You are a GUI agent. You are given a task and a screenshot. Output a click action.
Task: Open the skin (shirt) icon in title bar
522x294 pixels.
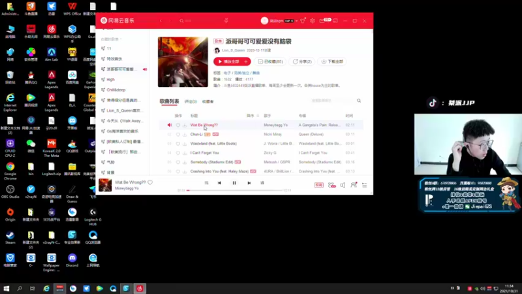(x=303, y=21)
